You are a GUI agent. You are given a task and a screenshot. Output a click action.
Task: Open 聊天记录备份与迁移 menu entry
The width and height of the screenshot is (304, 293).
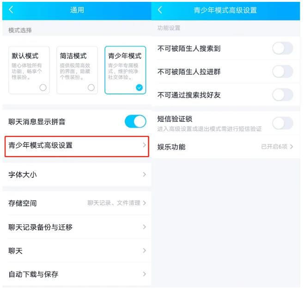[77, 227]
